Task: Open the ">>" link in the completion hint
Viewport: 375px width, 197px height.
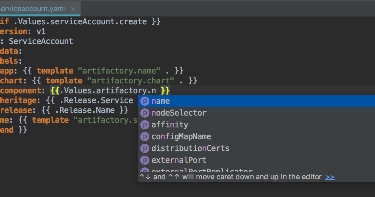Action: 330,177
